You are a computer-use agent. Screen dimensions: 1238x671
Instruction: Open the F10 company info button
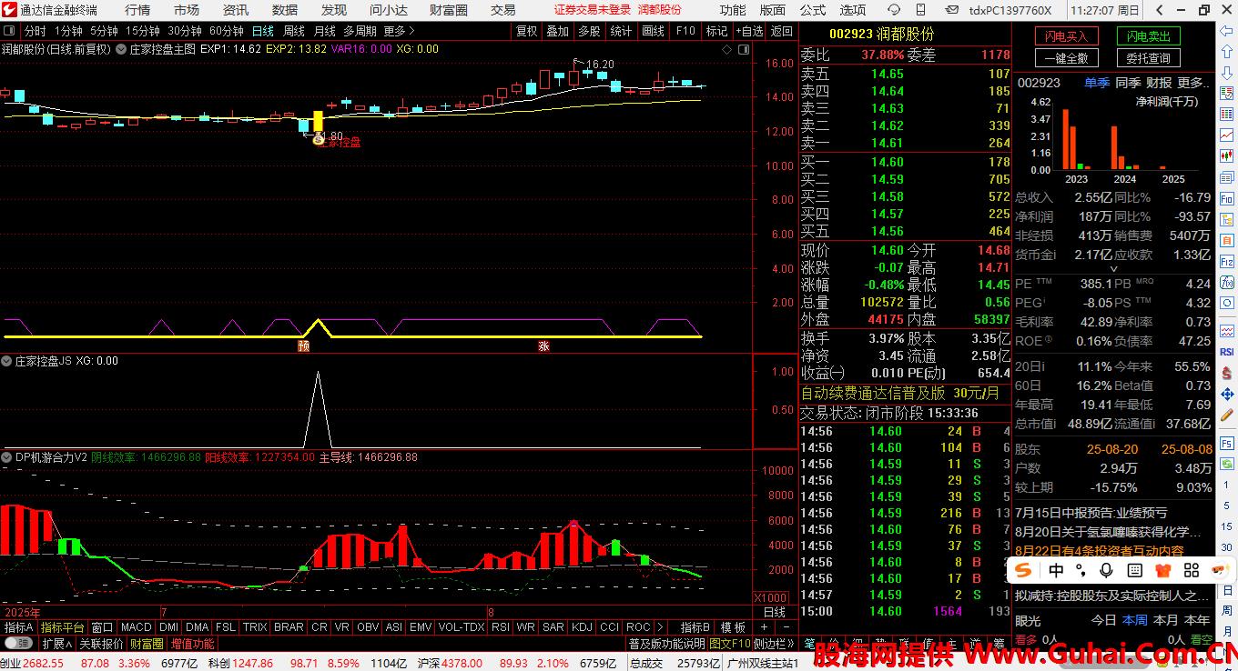click(685, 31)
